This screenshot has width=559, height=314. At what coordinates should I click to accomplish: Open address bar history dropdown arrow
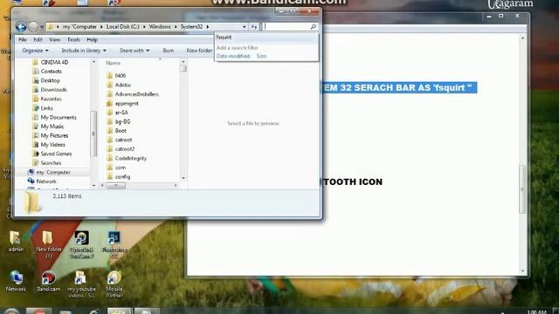(x=245, y=27)
